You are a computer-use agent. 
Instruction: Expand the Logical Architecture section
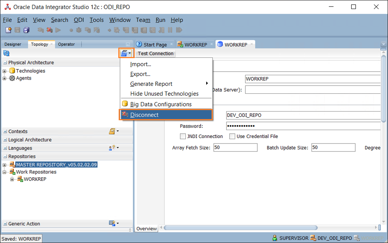click(x=5, y=140)
